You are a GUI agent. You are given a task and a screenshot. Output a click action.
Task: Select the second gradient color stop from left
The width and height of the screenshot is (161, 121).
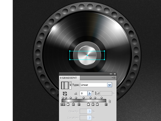click(64, 104)
